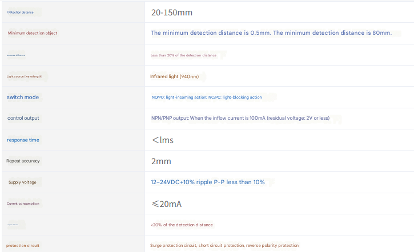Click the "Current consumption" row label
Screen dimensions: 414x252
pyautogui.click(x=23, y=204)
